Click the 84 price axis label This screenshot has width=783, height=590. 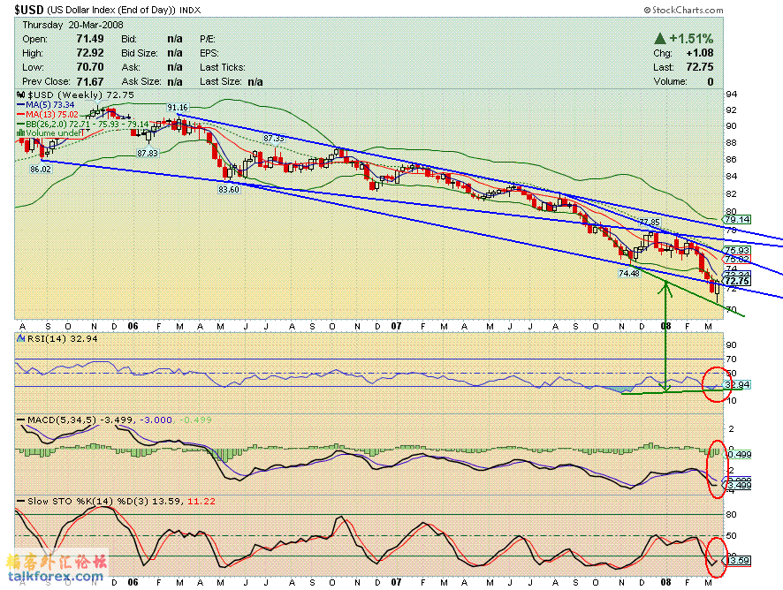point(731,176)
